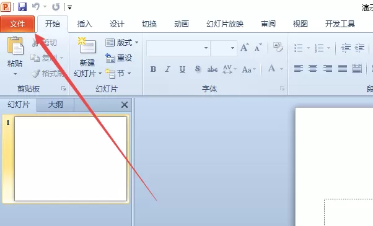Close the slides pane with X
The height and width of the screenshot is (226, 373).
coord(125,105)
